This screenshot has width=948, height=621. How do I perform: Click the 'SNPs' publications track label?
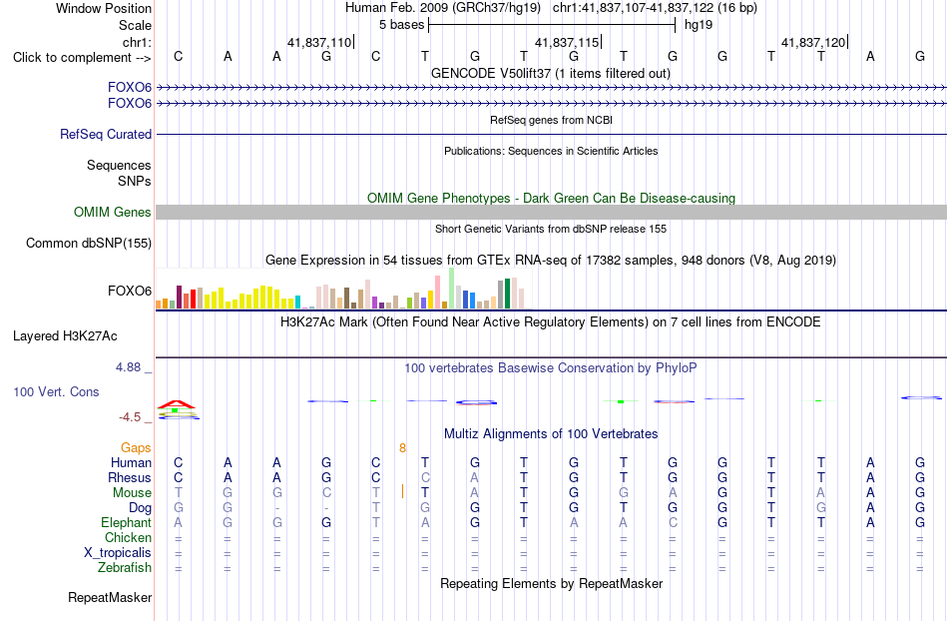(135, 181)
